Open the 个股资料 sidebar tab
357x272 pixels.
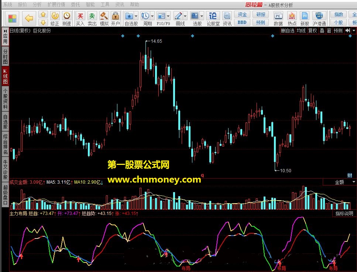5,99
